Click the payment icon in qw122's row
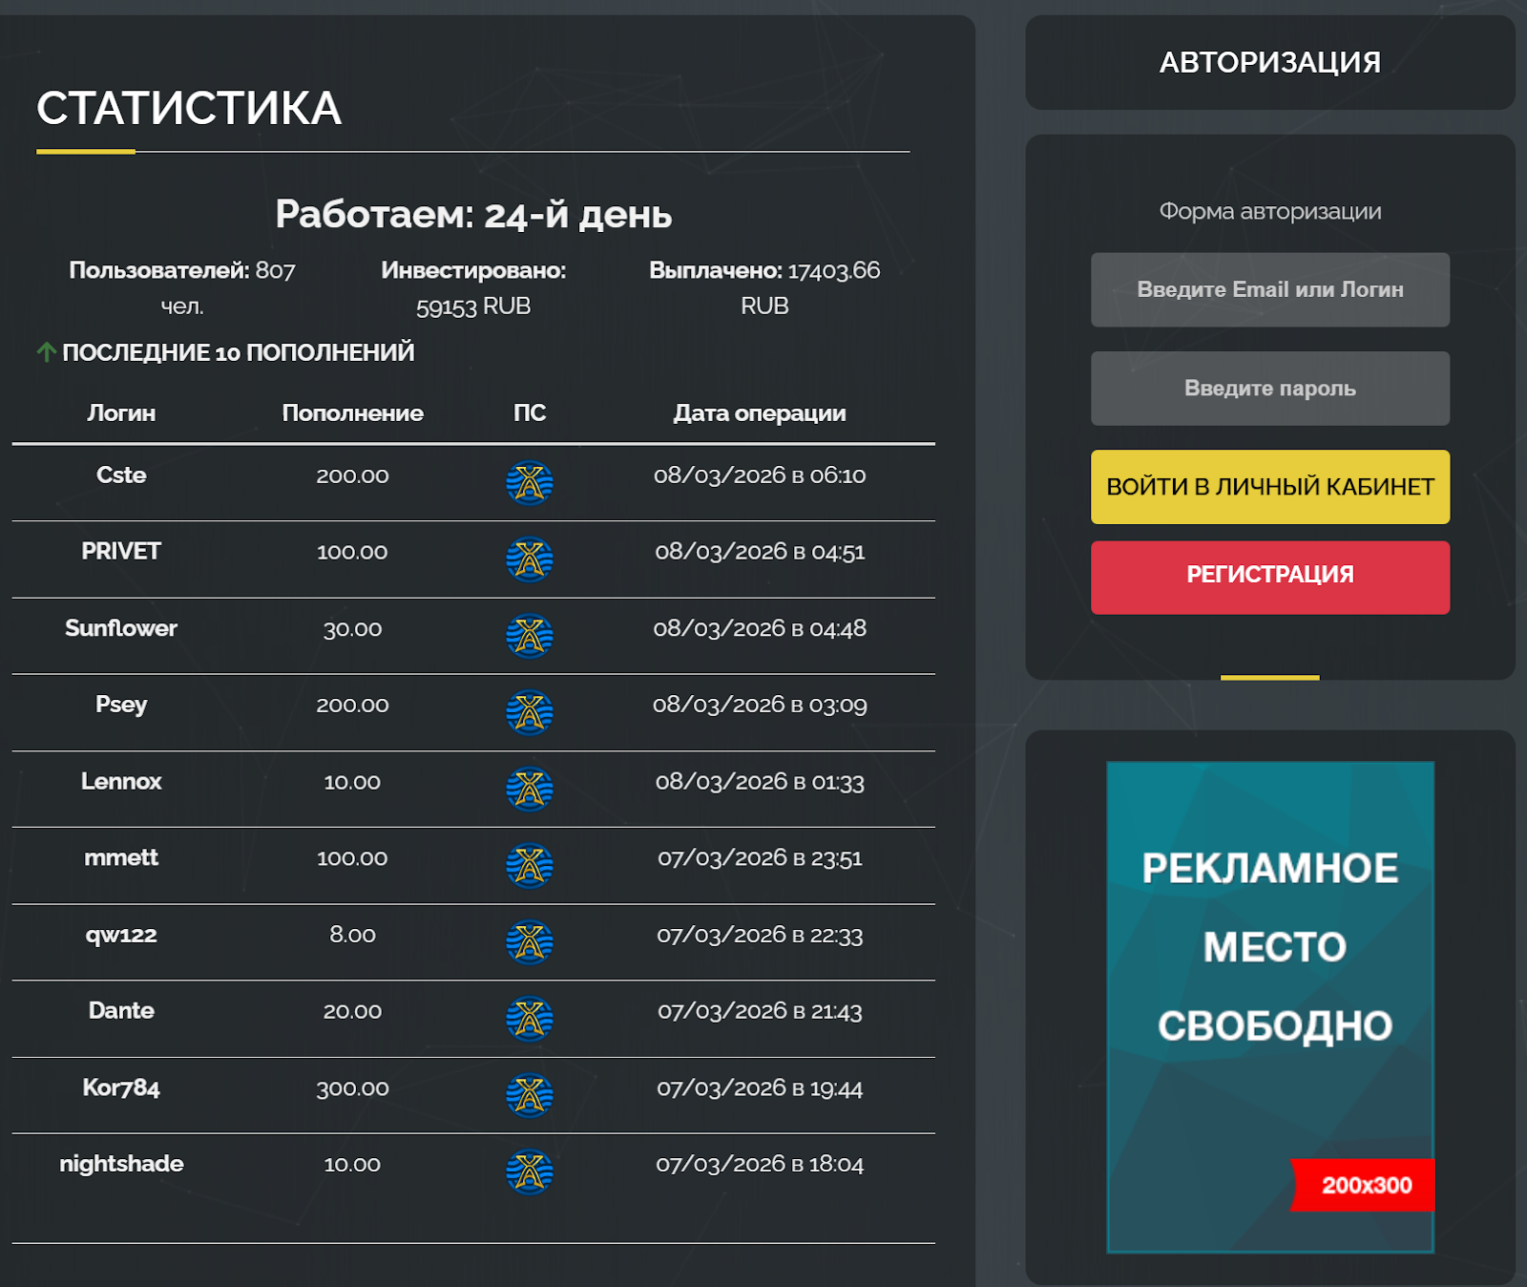This screenshot has width=1527, height=1287. click(x=531, y=943)
